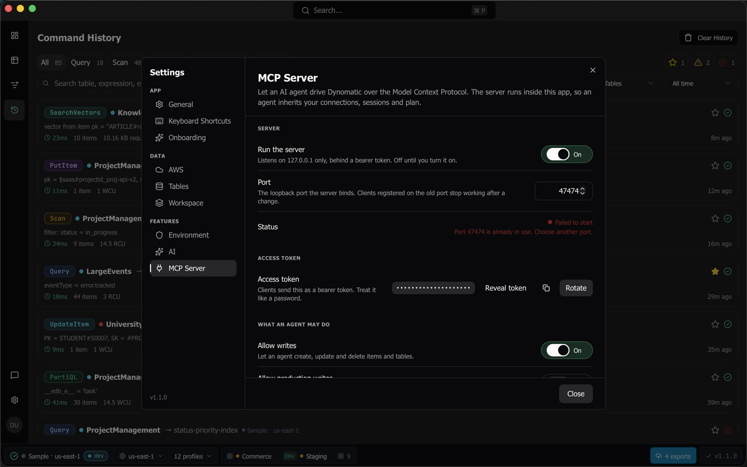Click Clear History
Image resolution: width=747 pixels, height=467 pixels.
pyautogui.click(x=709, y=38)
